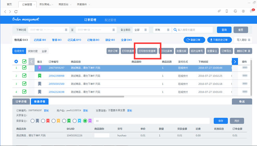
Task: Uncheck row 4 checkbox for order 20542324198
Action: tap(24, 92)
